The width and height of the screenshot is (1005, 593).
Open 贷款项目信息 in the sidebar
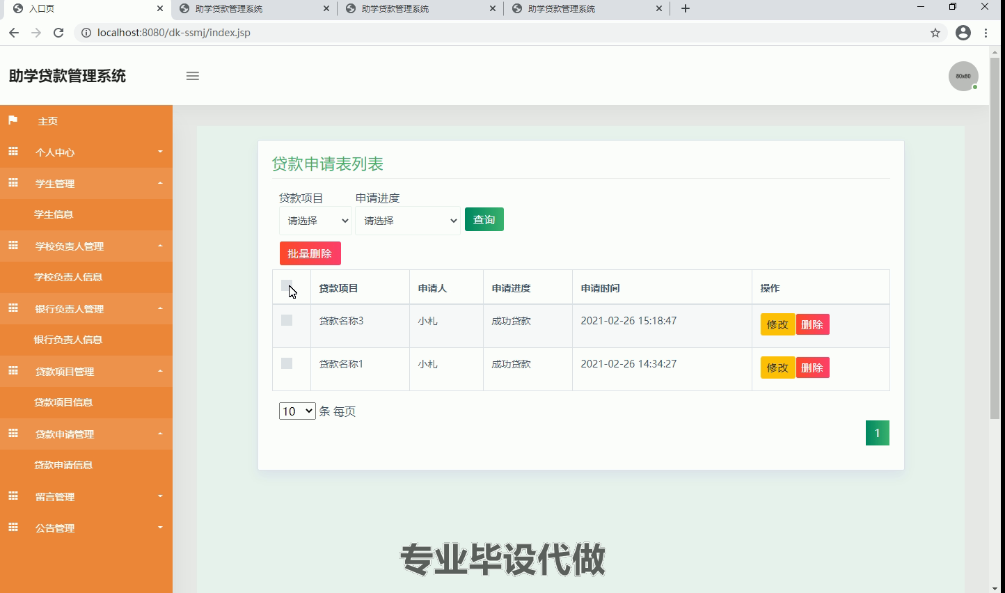click(86, 402)
